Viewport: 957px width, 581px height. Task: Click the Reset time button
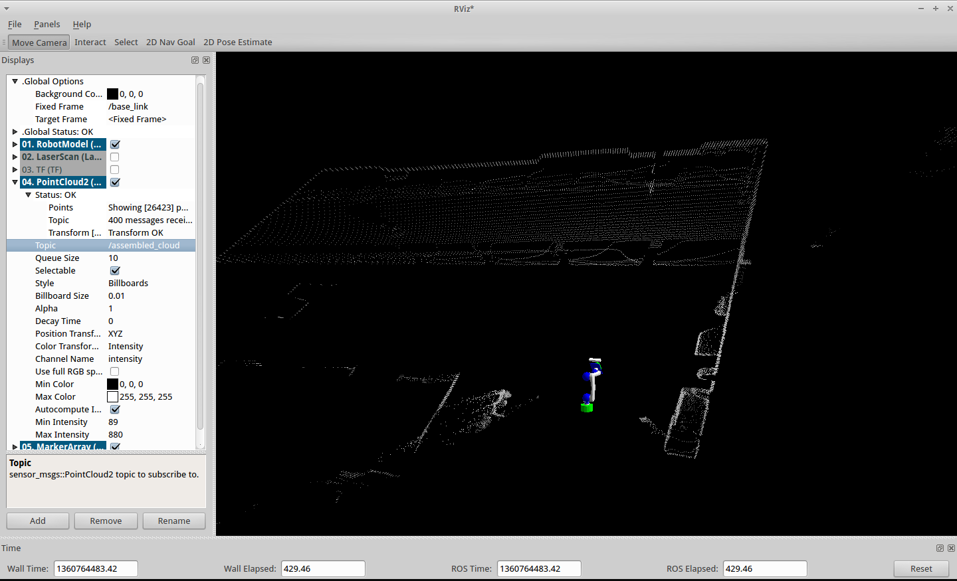coord(921,568)
